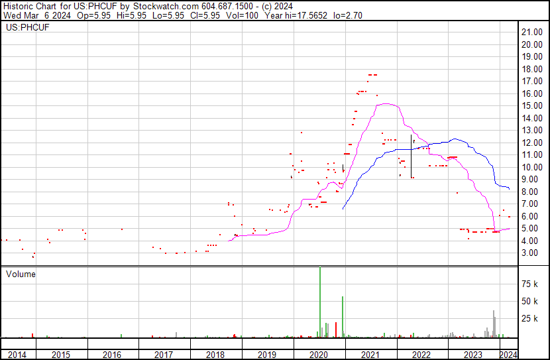
Task: Click the 75 k volume axis label
Action: pos(529,284)
